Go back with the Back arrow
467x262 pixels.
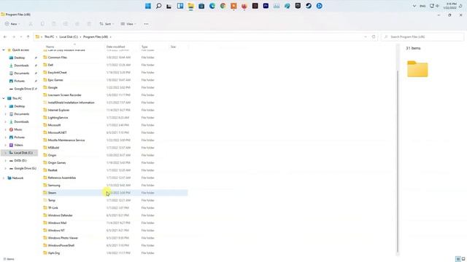(5, 37)
